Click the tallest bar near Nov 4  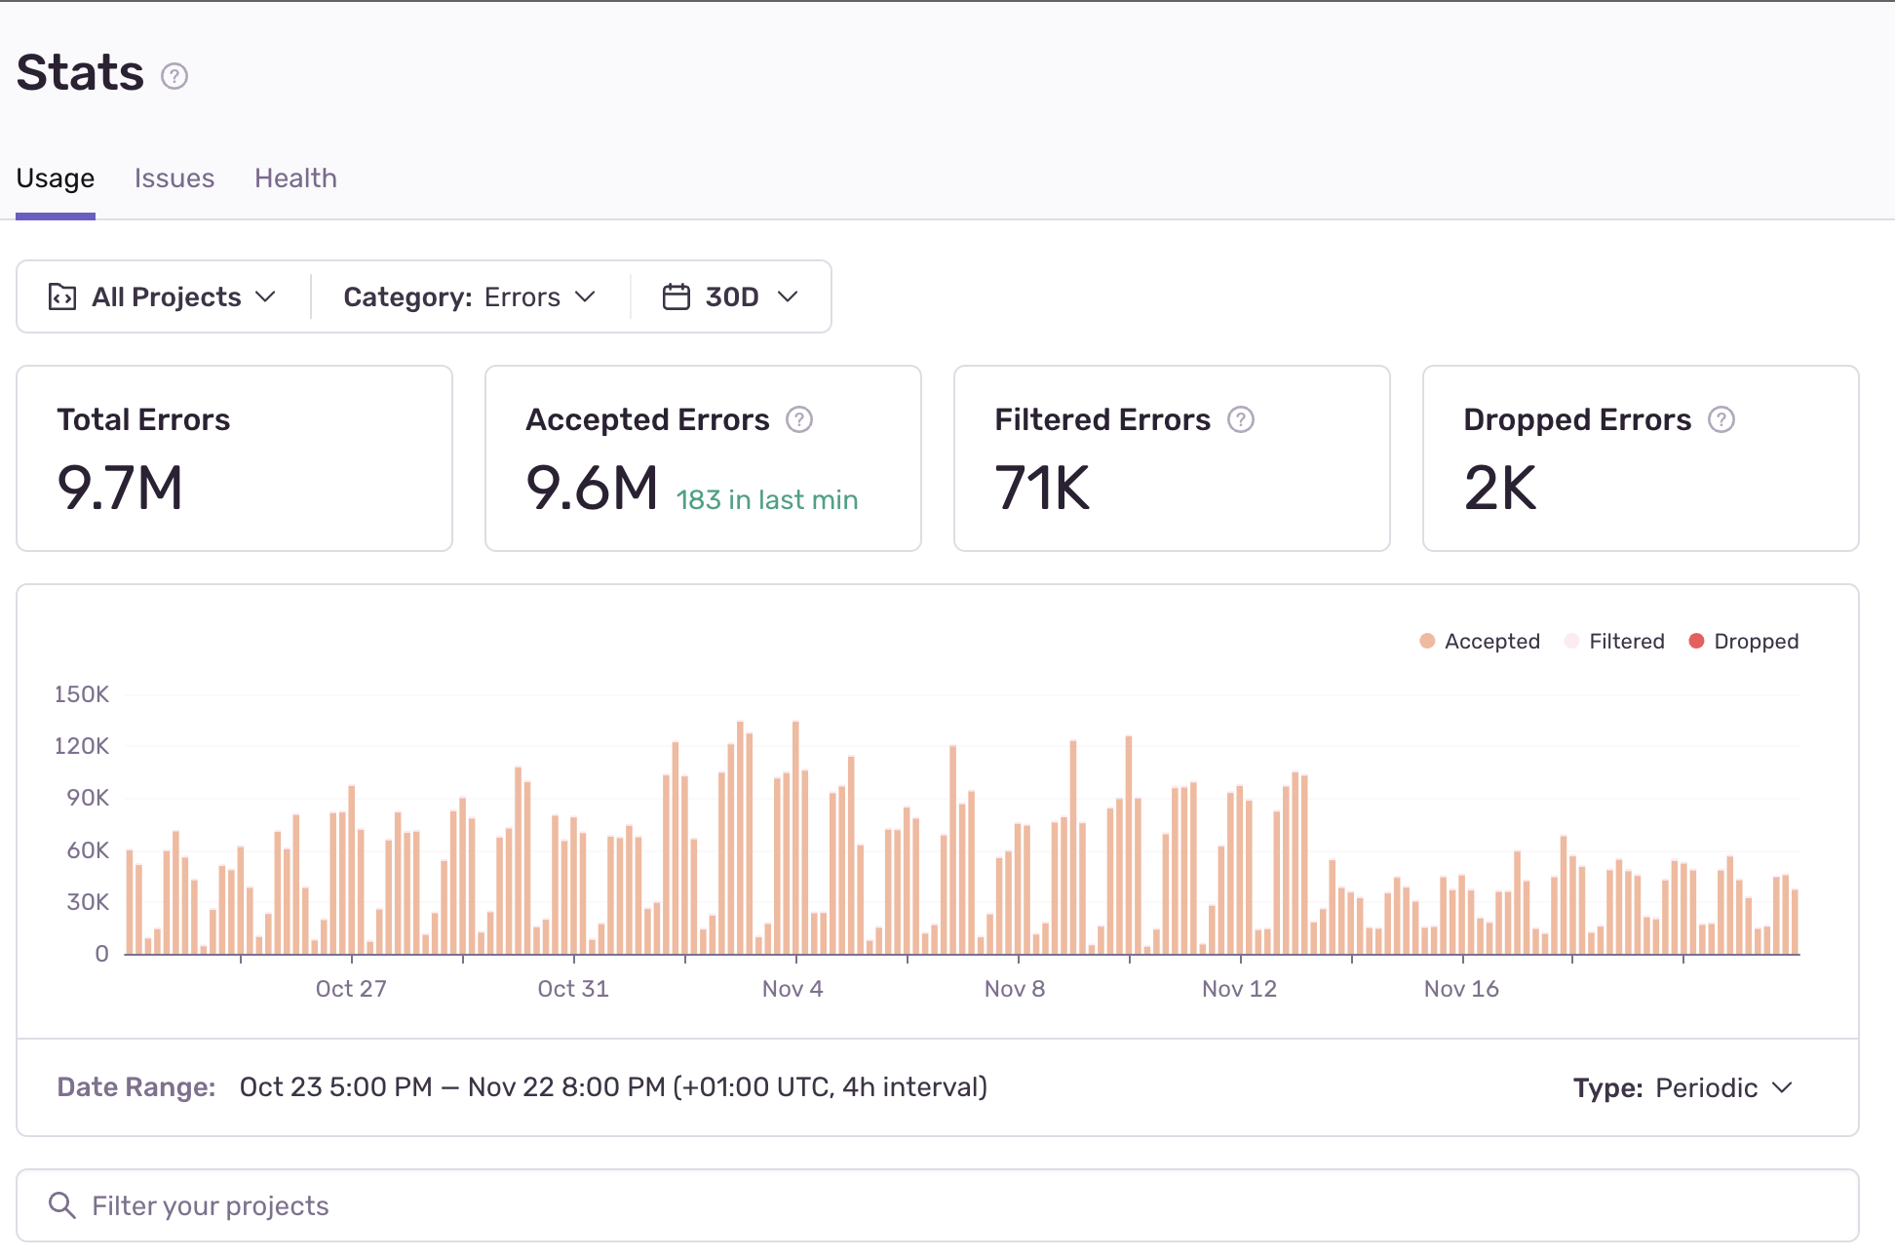point(795,829)
